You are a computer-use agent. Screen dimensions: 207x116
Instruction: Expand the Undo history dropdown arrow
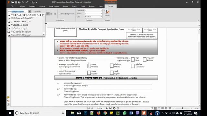(25, 2)
